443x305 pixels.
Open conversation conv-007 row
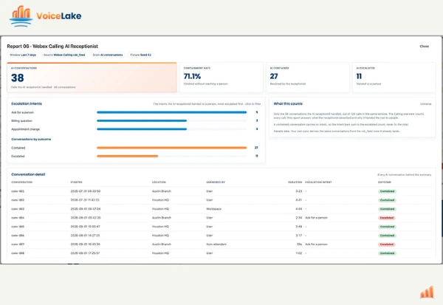[221, 244]
